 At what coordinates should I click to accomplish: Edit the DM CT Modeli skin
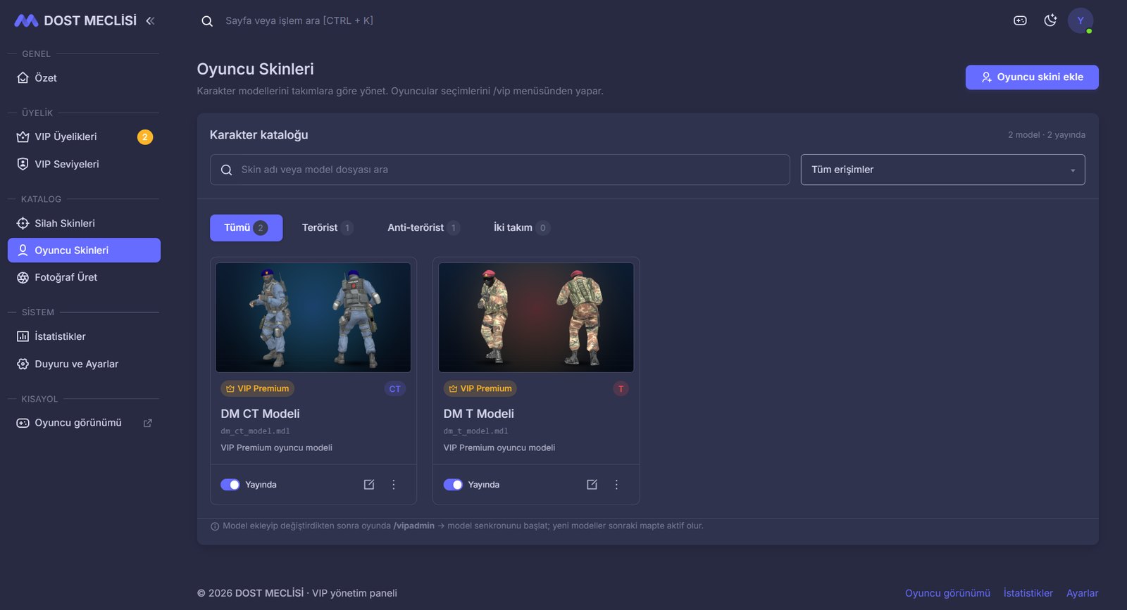369,485
